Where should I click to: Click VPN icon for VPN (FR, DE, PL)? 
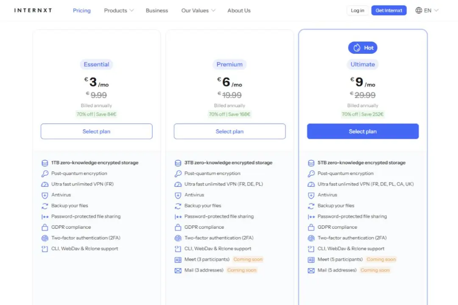(178, 184)
